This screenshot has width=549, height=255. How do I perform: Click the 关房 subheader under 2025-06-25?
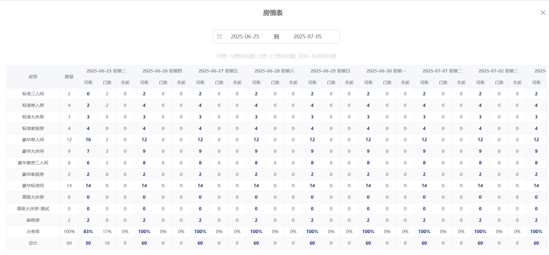[125, 83]
